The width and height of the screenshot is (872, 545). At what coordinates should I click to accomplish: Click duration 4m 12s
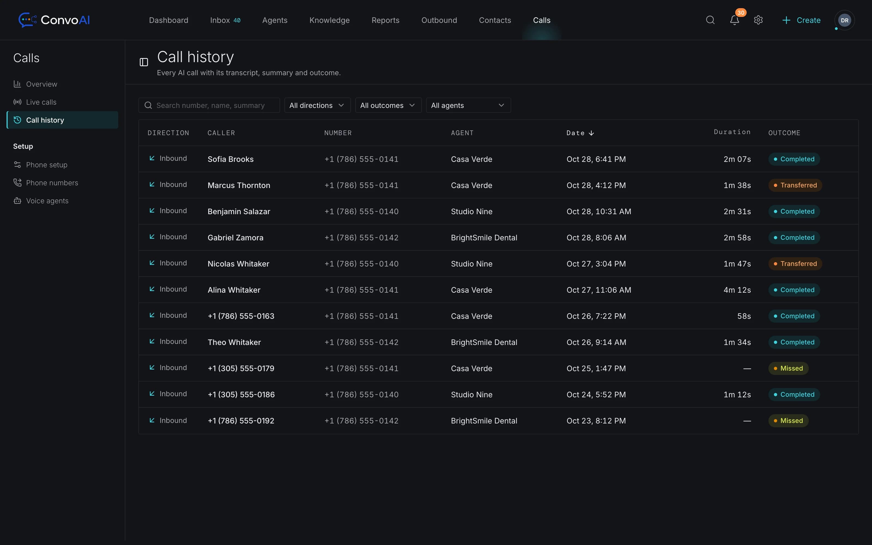(737, 290)
